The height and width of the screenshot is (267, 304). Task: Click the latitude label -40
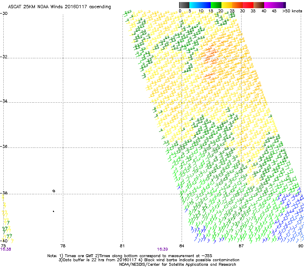(x=4, y=241)
